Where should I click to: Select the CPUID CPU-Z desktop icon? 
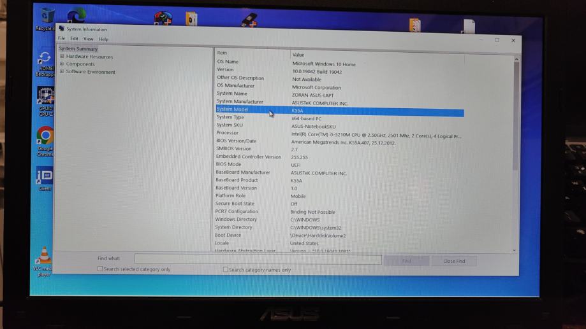point(45,102)
